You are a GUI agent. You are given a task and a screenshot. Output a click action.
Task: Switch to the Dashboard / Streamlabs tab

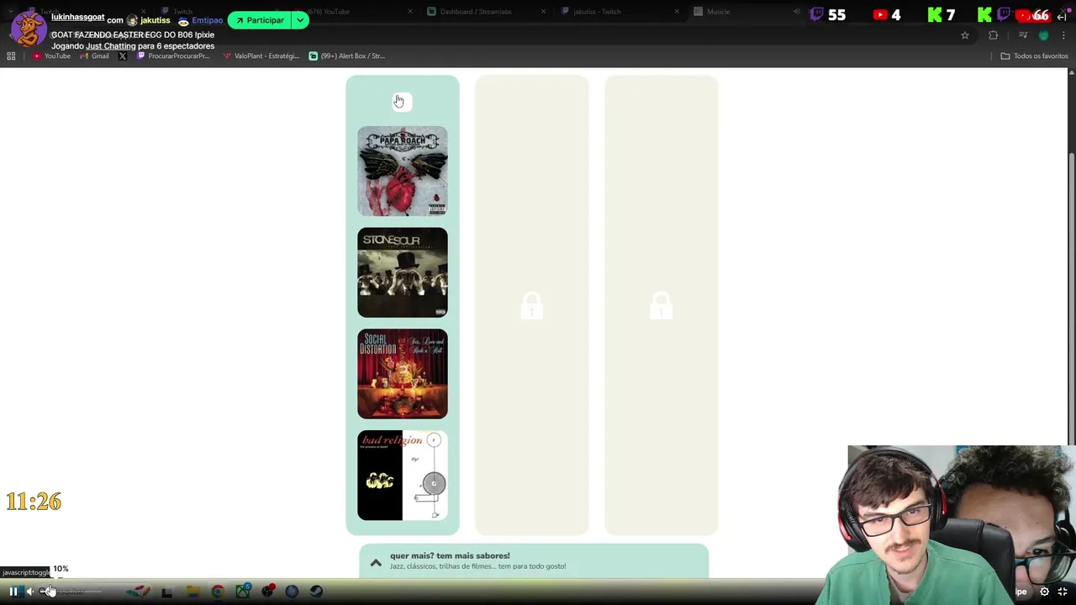tap(486, 12)
